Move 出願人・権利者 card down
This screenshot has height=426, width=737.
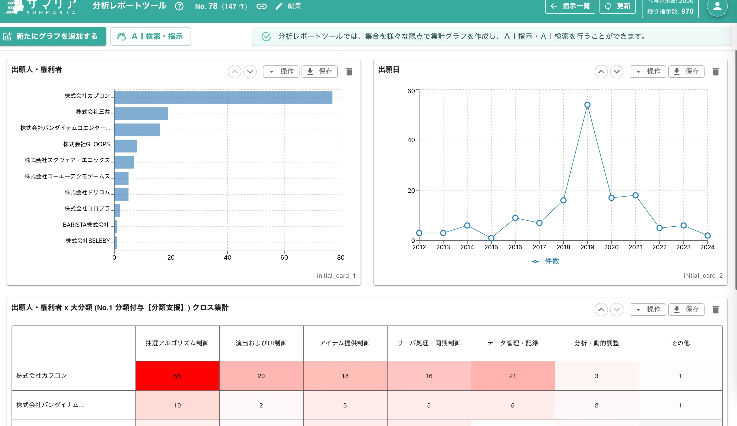click(250, 72)
